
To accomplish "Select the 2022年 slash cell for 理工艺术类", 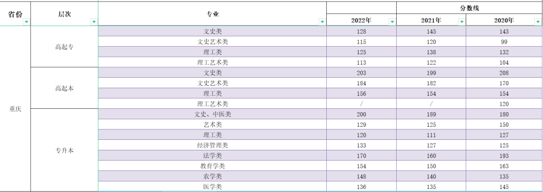I will click(x=361, y=104).
